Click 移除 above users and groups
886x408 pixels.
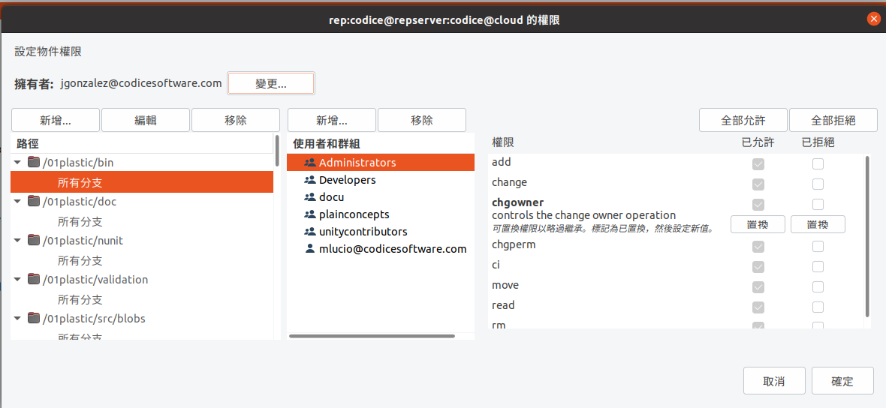[x=421, y=120]
